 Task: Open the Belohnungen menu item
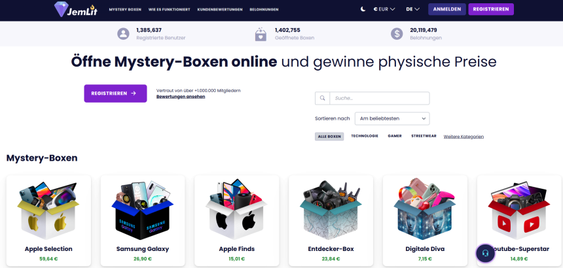264,10
